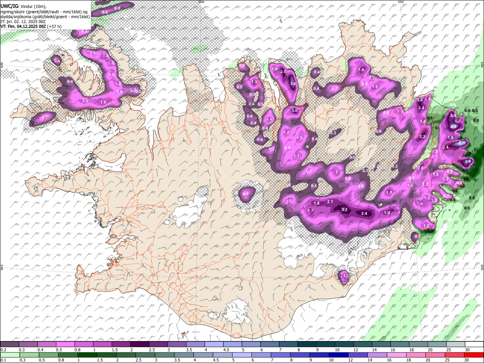Click the 'rigning/skúrir' legend description line
Image resolution: width=484 pixels, height=363 pixels.
44,12
